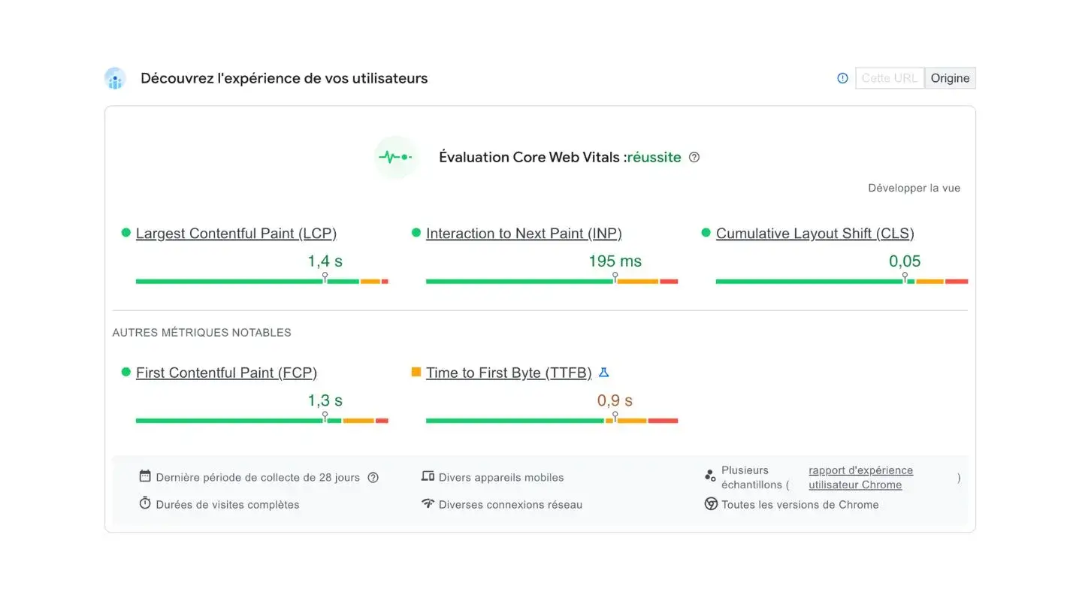This screenshot has height=601, width=1067.
Task: Click the 0,9 s TTFB value
Action: tap(615, 400)
